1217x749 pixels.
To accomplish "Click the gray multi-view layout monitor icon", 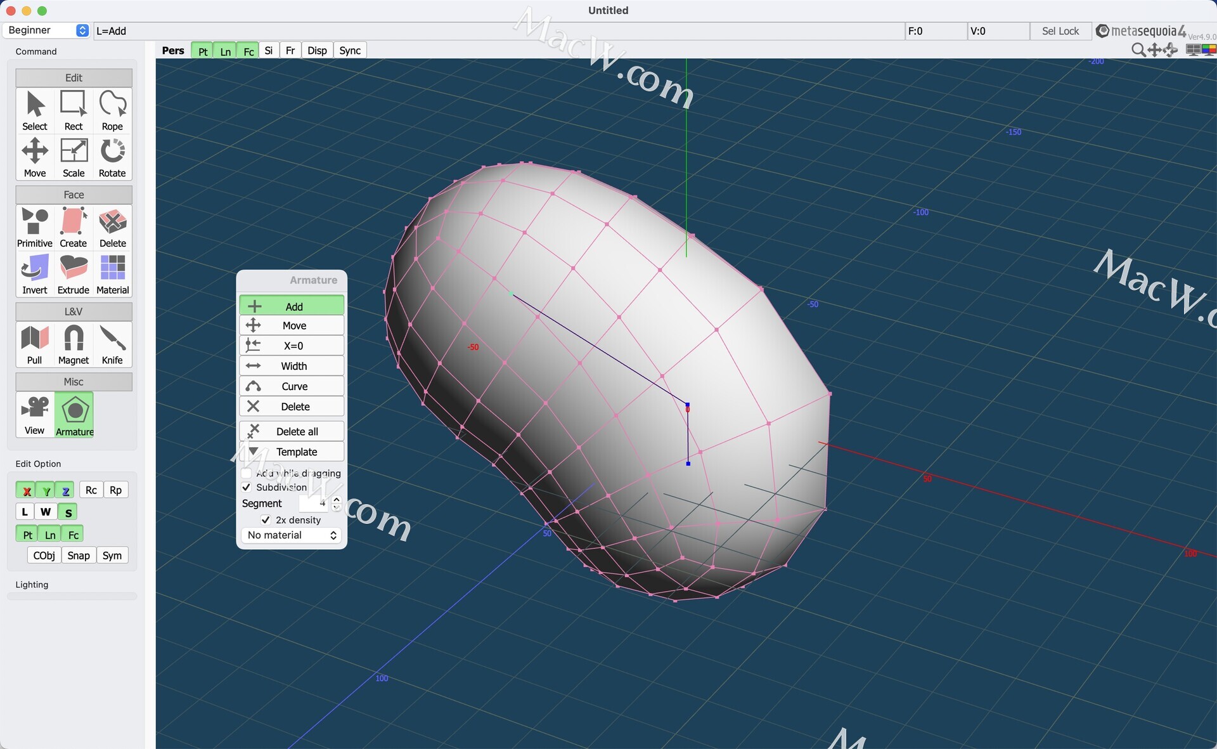I will tap(1193, 50).
